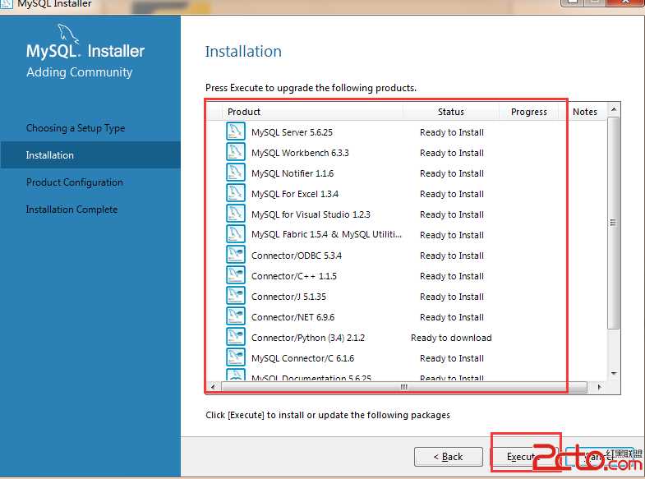645x479 pixels.
Task: Select the 'MySQL Connector/C 6.1.6' row text
Action: [x=302, y=358]
